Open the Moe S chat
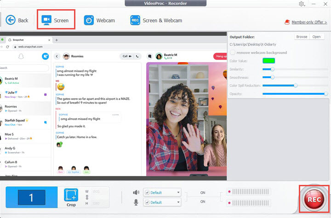Viewport: 331px width, 218px height. click(25, 136)
